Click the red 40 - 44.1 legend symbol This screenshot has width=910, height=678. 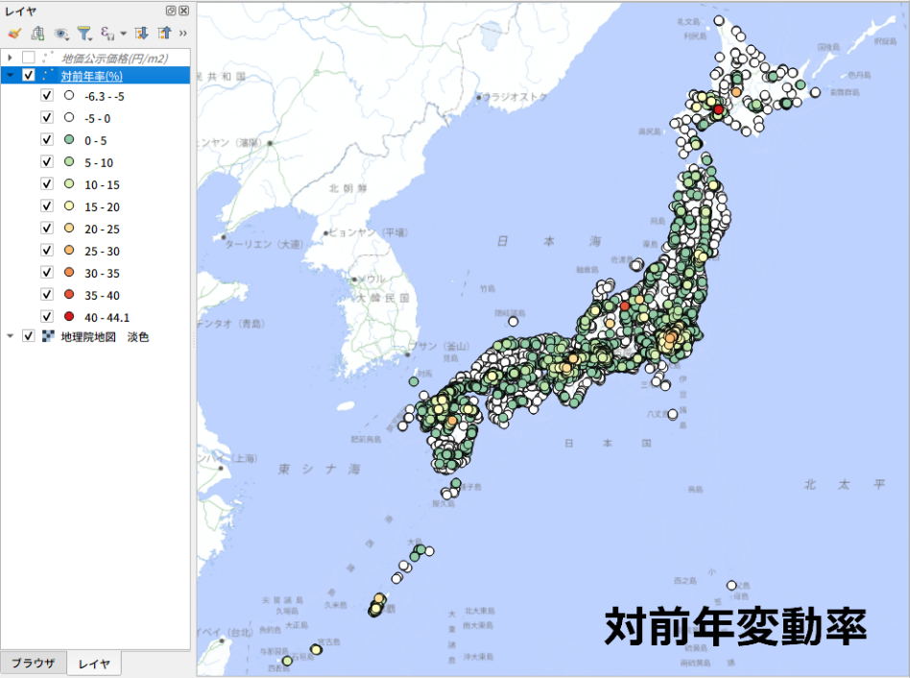pyautogui.click(x=68, y=317)
